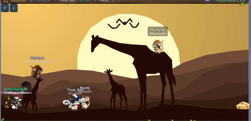This screenshot has width=251, height=121.
Task: Click the thought bubble emote near True_lies
Action: (x=66, y=102)
